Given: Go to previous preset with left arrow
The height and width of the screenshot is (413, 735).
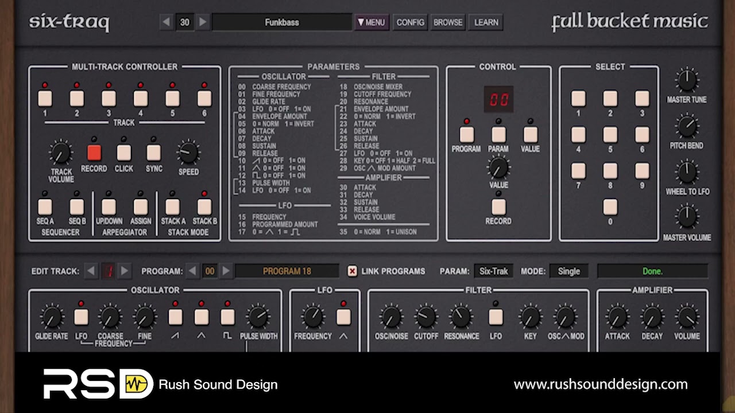Looking at the screenshot, I should [x=167, y=22].
